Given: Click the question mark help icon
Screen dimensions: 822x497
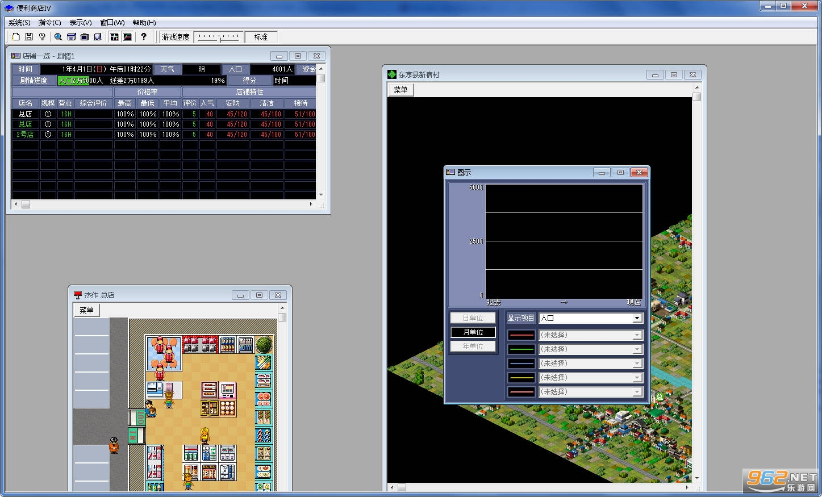Looking at the screenshot, I should pos(144,37).
